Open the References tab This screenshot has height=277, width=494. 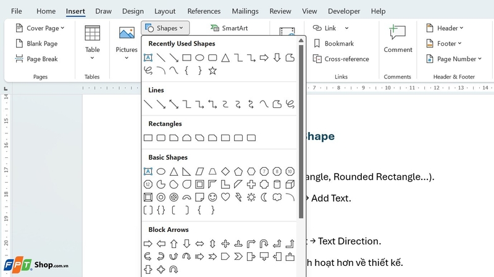[x=204, y=11]
